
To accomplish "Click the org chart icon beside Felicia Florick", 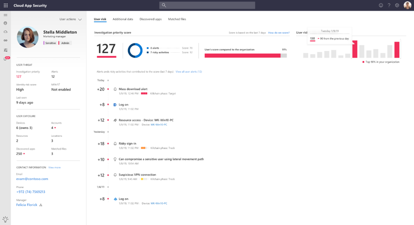I will 41,205.
